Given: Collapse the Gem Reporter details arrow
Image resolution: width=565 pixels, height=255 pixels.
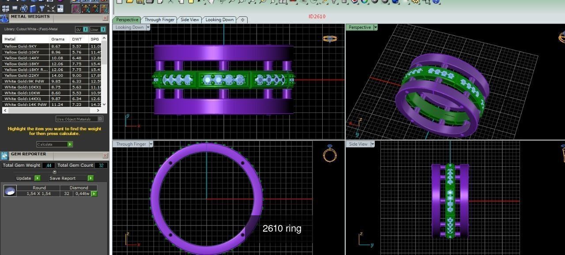Looking at the screenshot, I should pos(55,172).
